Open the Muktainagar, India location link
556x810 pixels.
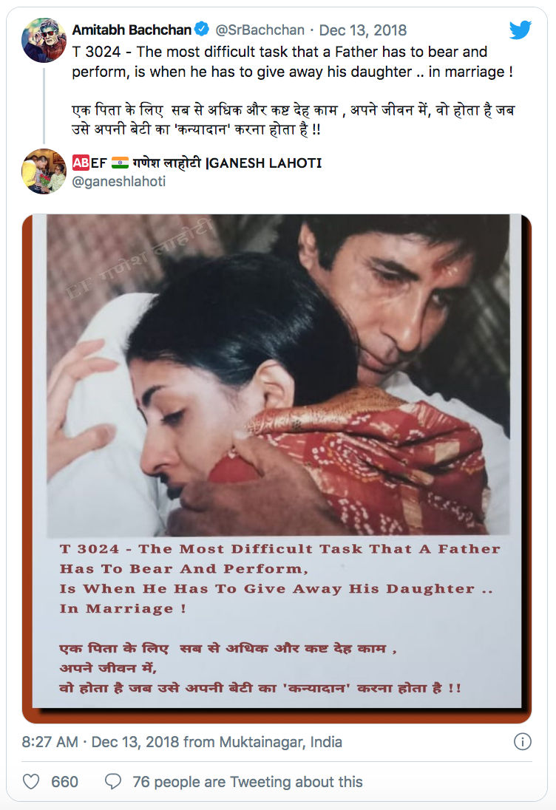[280, 742]
